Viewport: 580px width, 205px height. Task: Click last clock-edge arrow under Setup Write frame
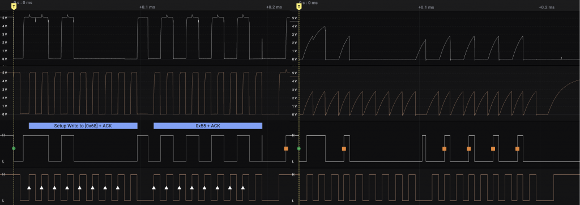(118, 187)
